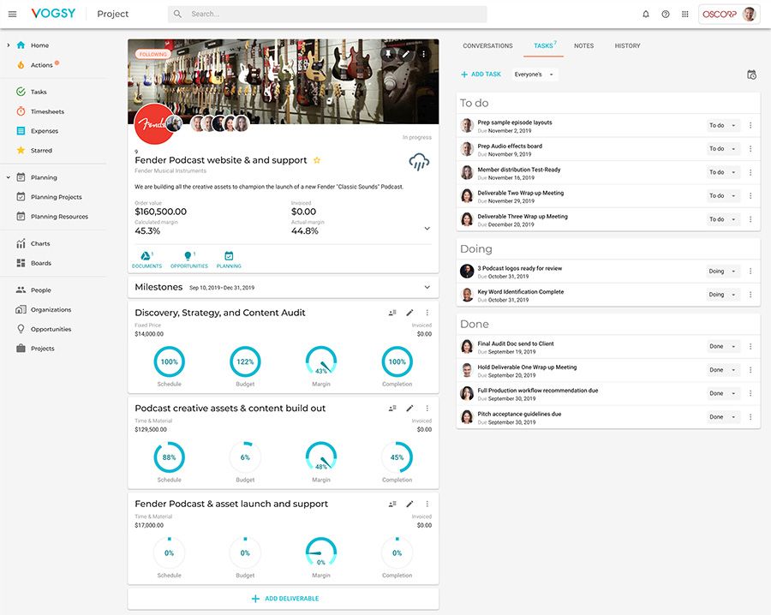The image size is (771, 615).
Task: Click Budget 122% gauge in Discovery deliverable
Action: point(245,361)
